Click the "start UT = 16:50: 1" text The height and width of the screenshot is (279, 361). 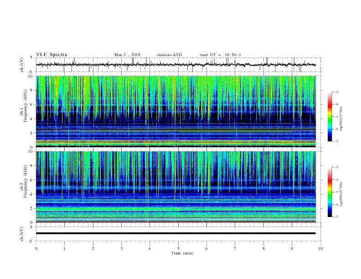click(x=220, y=55)
